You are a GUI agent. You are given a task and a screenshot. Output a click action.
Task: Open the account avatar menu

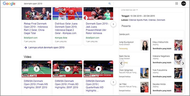coord(183,3)
